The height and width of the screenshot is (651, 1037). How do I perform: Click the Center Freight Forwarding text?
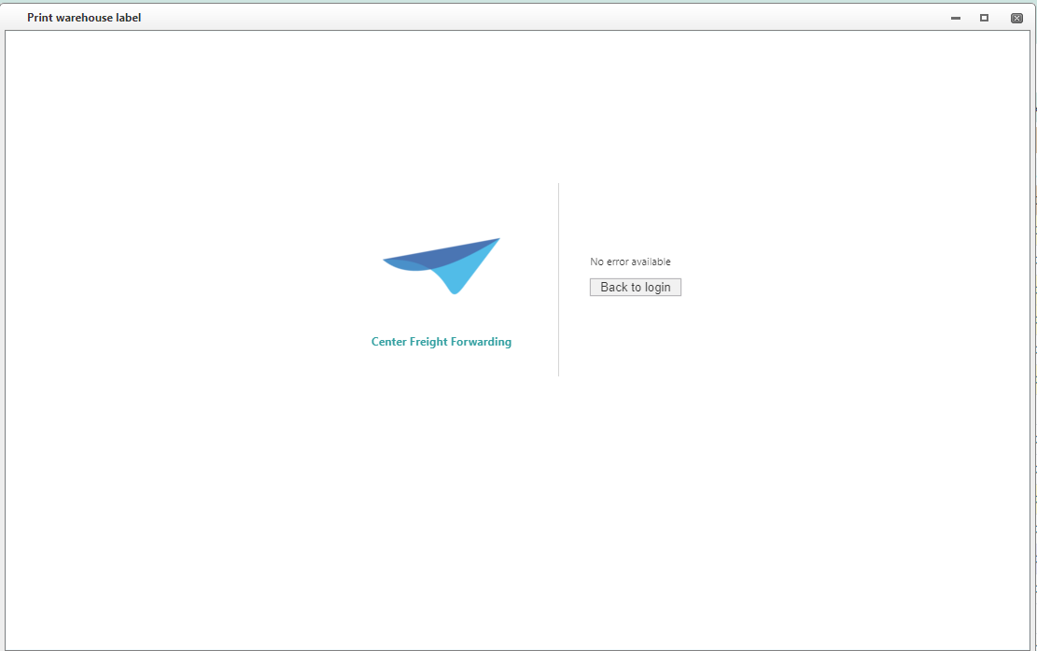[x=441, y=342]
